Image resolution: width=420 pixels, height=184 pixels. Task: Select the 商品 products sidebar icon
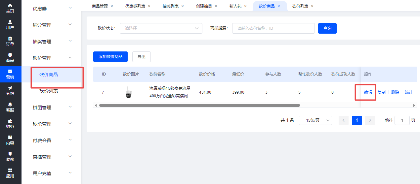pyautogui.click(x=10, y=57)
